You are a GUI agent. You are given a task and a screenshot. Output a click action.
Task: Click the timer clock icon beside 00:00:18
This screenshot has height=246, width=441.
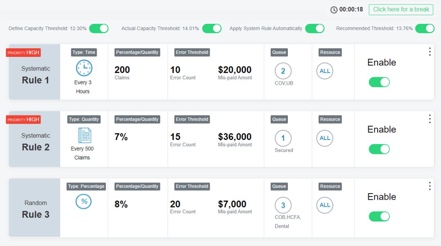pyautogui.click(x=334, y=10)
